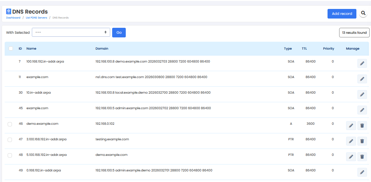The width and height of the screenshot is (371, 182).
Task: Delete PTR record ID 48
Action: coord(362,157)
